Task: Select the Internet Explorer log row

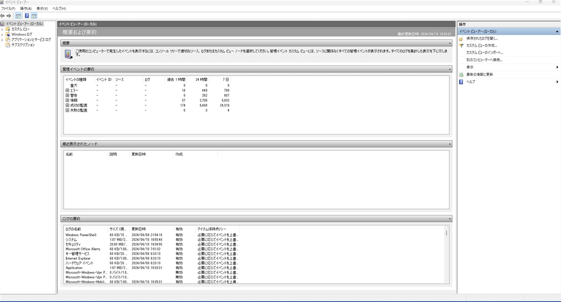Action: [x=151, y=258]
